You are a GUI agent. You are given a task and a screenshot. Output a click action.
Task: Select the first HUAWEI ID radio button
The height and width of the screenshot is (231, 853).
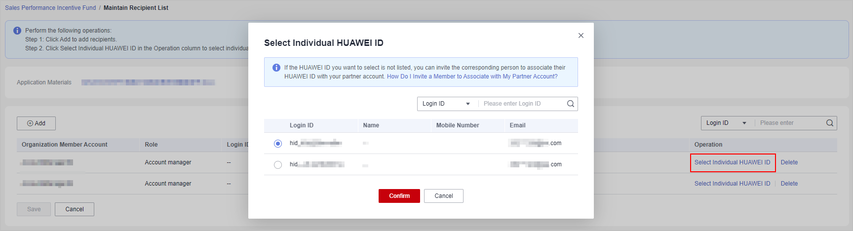[278, 144]
